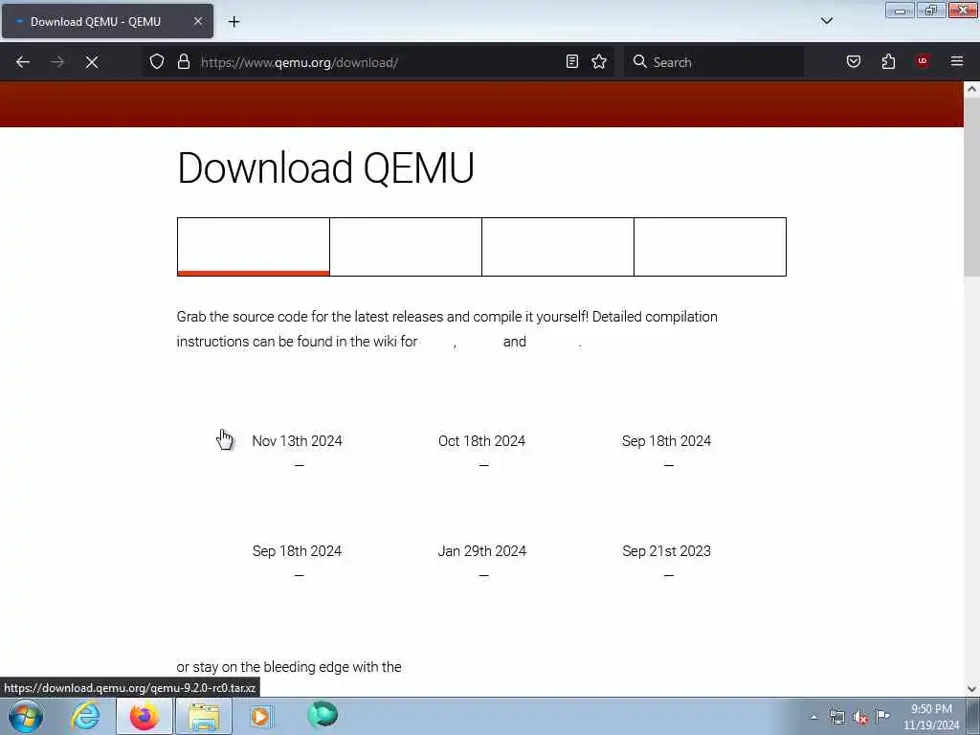980x735 pixels.
Task: Open the Action Center flag icon
Action: point(882,716)
